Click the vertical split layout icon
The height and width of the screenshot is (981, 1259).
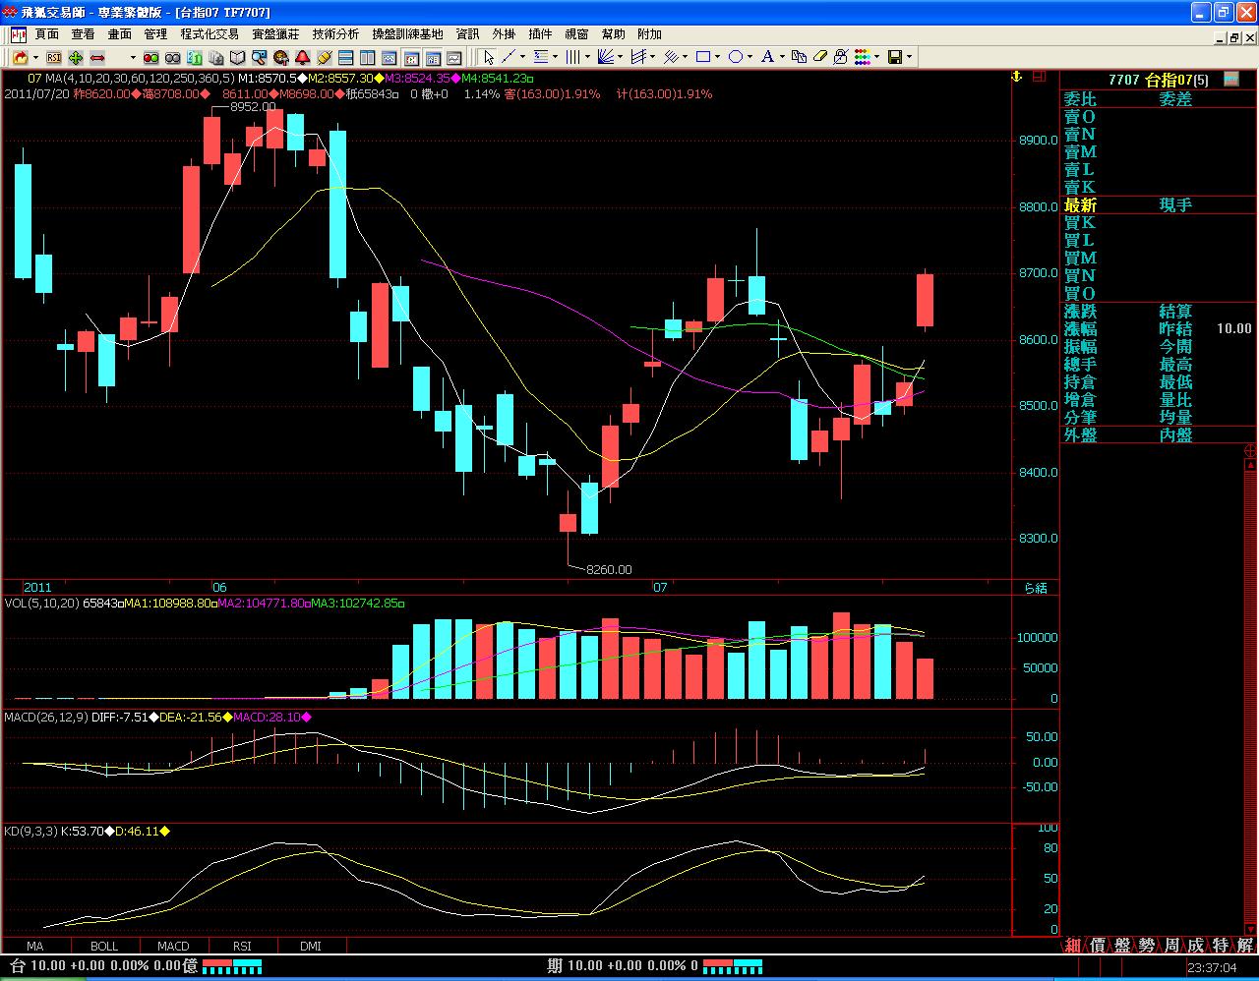coord(368,57)
